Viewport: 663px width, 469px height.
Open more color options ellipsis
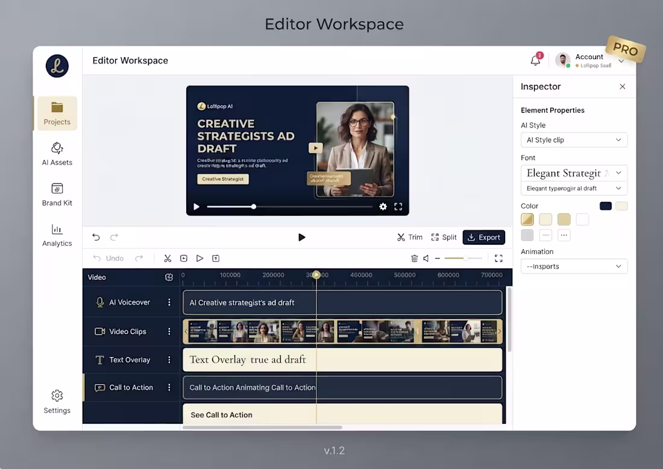point(564,235)
